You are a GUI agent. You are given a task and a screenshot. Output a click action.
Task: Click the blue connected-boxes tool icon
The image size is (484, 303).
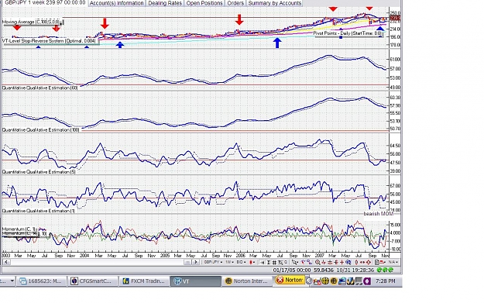coord(309,262)
